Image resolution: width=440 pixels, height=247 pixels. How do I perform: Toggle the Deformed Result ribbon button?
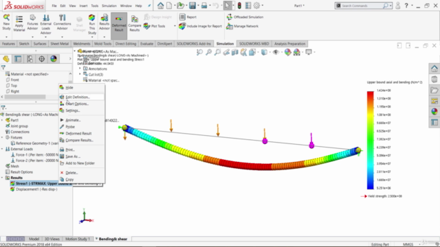(119, 26)
